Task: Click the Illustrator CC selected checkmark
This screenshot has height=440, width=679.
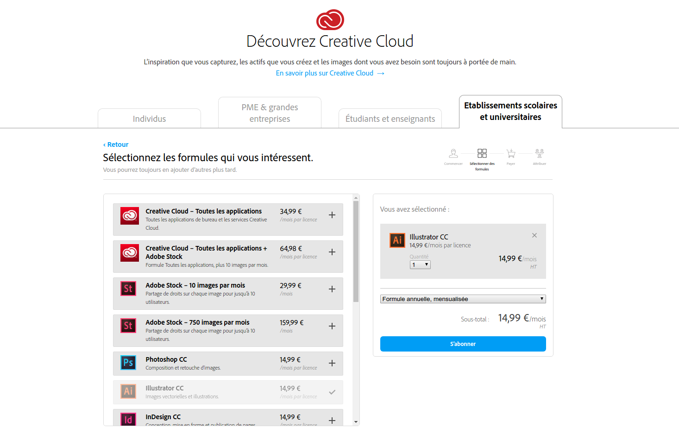Action: (332, 392)
